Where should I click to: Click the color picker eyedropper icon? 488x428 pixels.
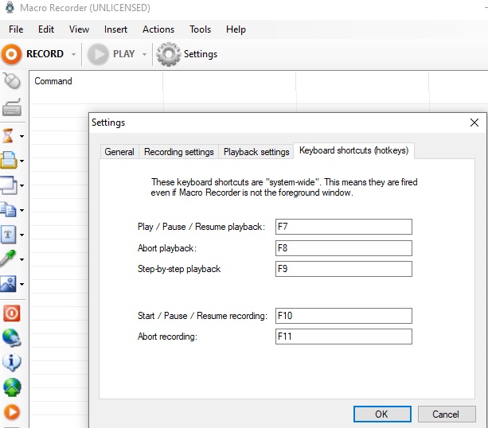(8, 259)
